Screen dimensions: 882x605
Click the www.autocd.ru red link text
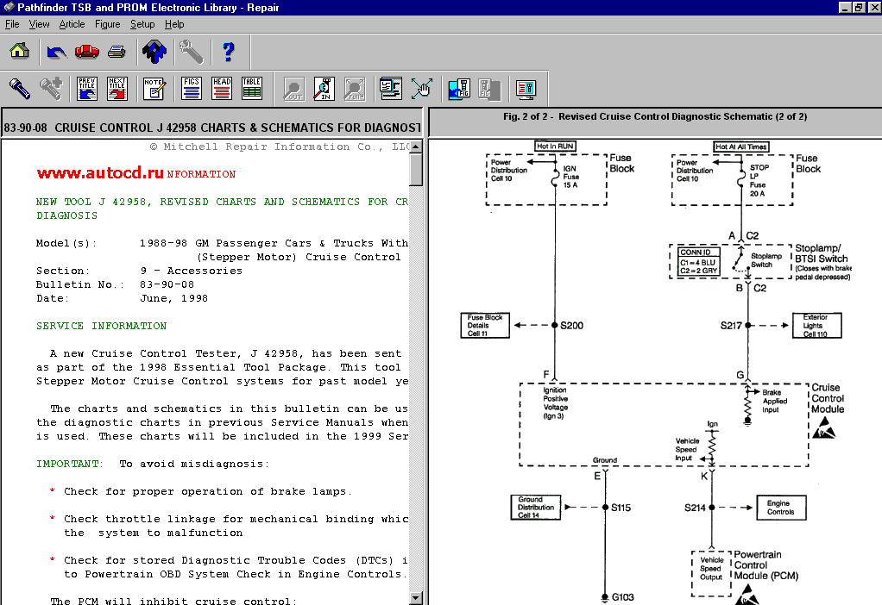pos(100,172)
